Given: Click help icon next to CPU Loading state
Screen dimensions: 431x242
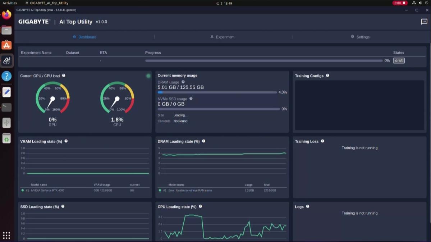Looking at the screenshot, I should [x=200, y=206].
